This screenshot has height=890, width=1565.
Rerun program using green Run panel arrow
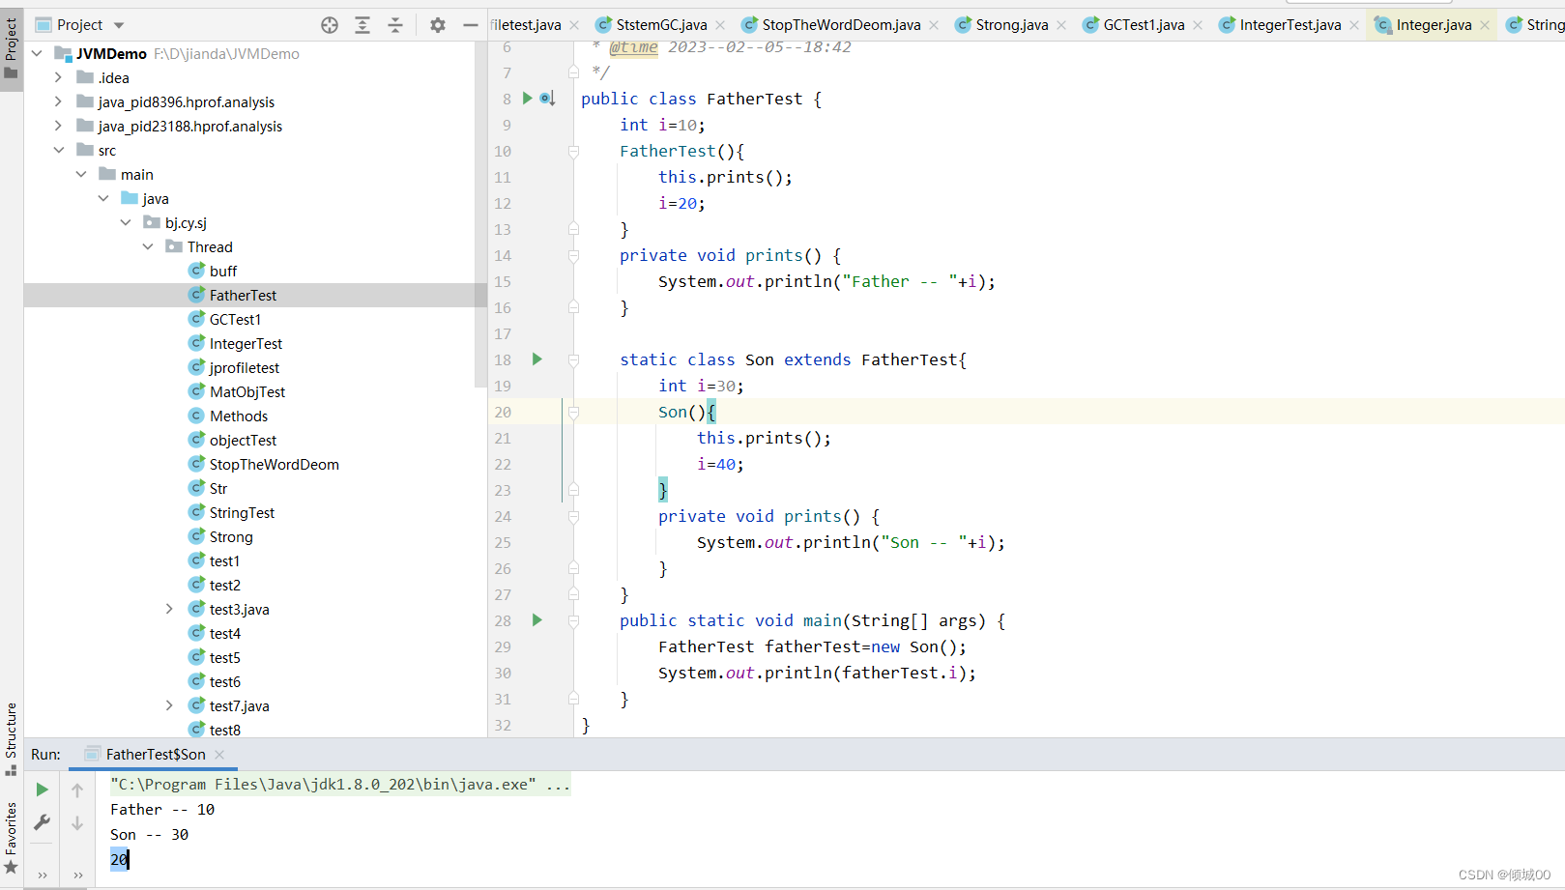click(x=43, y=790)
